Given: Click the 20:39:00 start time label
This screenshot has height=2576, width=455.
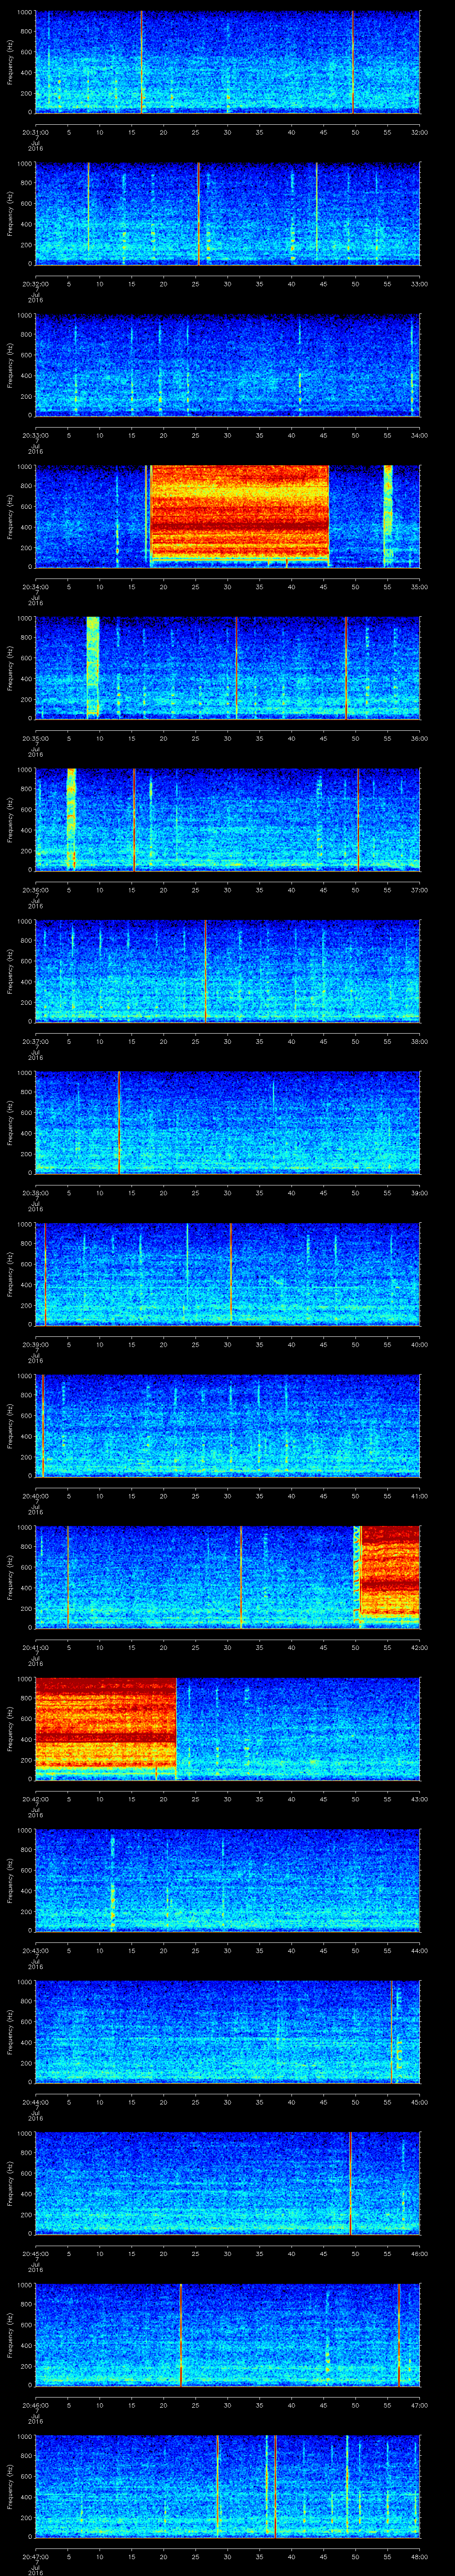Looking at the screenshot, I should pyautogui.click(x=35, y=1344).
